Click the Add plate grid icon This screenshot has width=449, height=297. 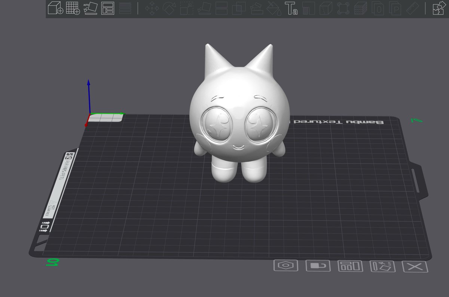[73, 8]
